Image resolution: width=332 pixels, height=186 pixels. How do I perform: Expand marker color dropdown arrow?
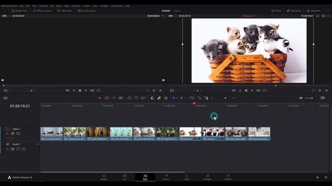tap(185, 98)
